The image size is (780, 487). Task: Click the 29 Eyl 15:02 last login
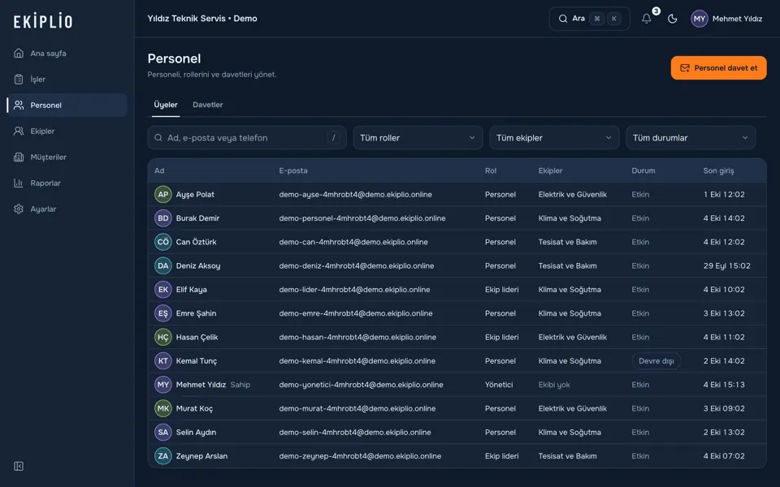coord(726,266)
